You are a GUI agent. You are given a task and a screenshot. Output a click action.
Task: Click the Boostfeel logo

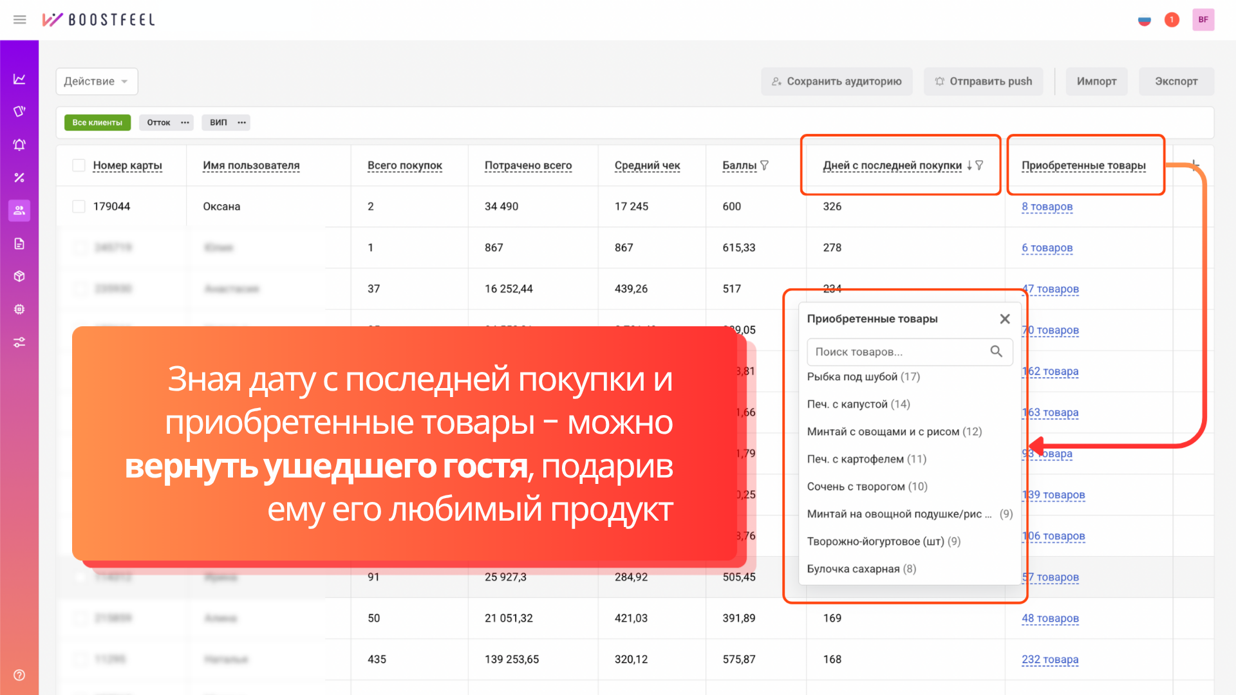coord(98,19)
